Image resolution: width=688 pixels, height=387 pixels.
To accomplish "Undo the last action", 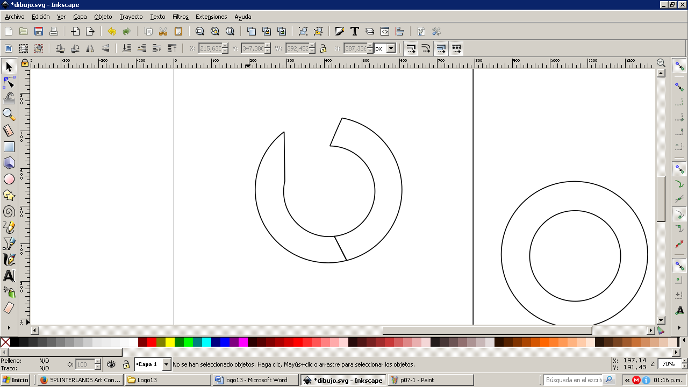I will tap(112, 31).
